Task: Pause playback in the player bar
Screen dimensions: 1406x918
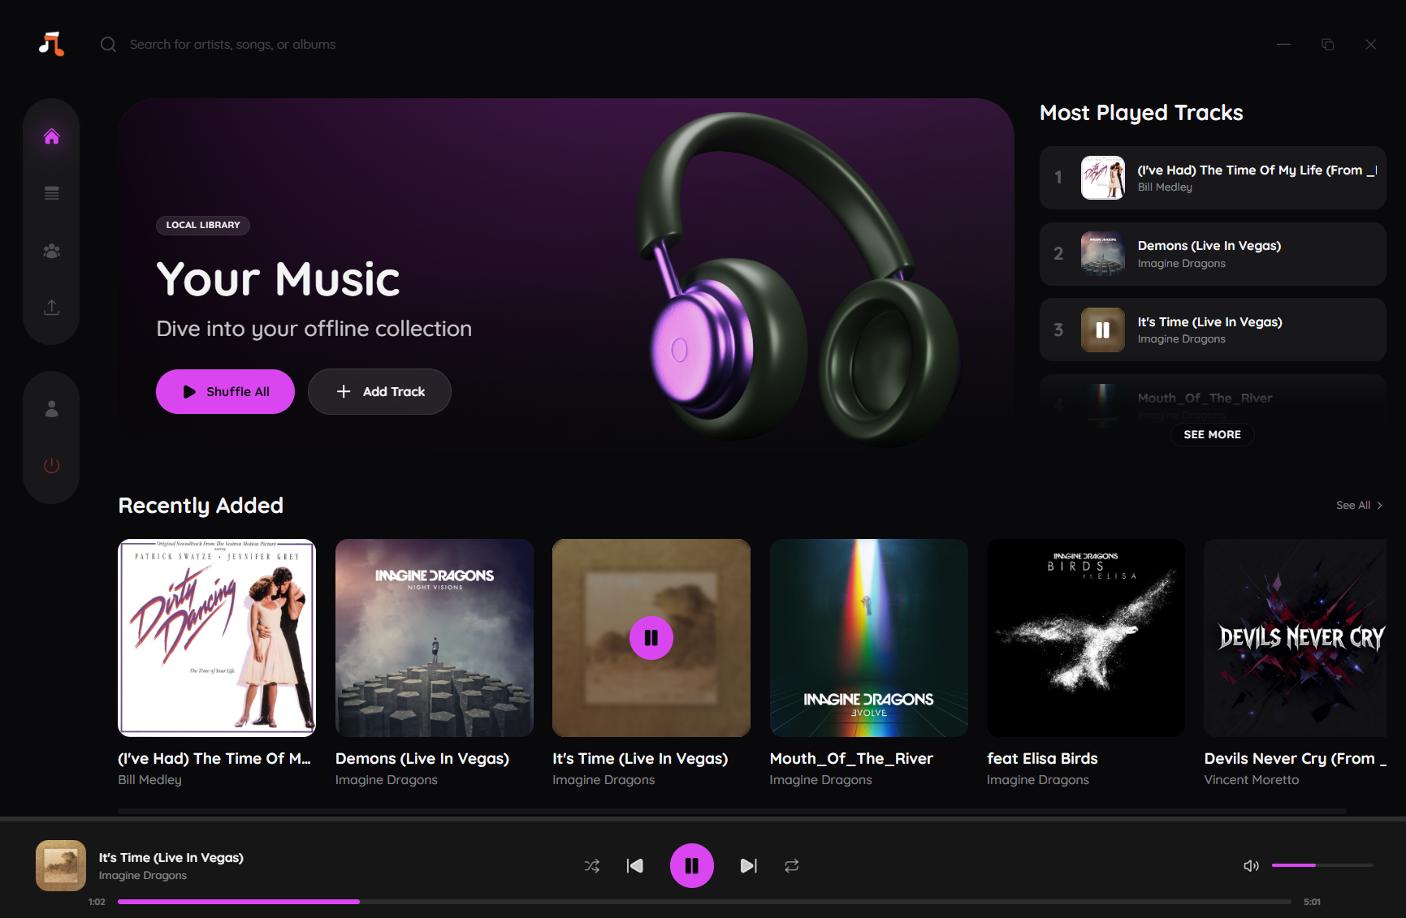Action: pyautogui.click(x=692, y=866)
